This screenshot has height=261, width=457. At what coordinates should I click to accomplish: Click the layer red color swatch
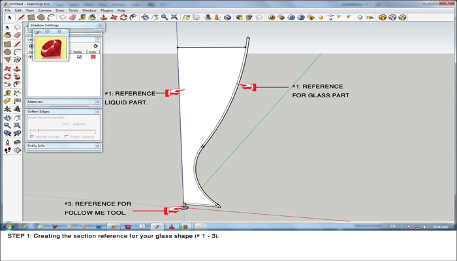[x=93, y=57]
